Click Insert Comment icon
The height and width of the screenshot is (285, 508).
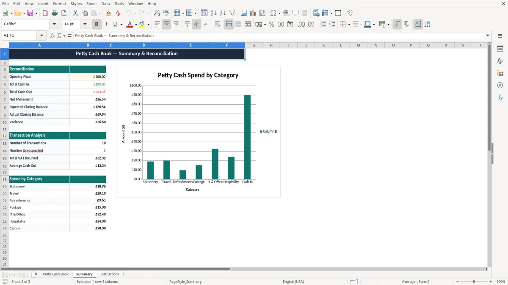pyautogui.click(x=295, y=13)
